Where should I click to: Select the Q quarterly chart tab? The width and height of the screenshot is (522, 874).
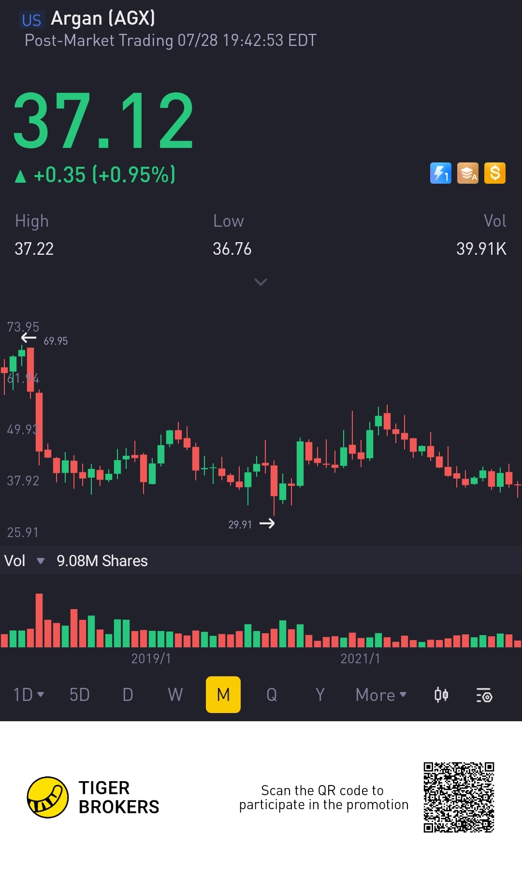(272, 695)
